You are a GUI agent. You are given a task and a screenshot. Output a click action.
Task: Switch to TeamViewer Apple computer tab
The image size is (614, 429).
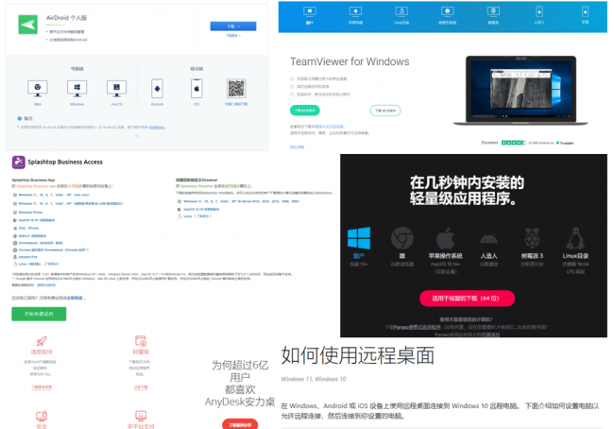(x=355, y=15)
